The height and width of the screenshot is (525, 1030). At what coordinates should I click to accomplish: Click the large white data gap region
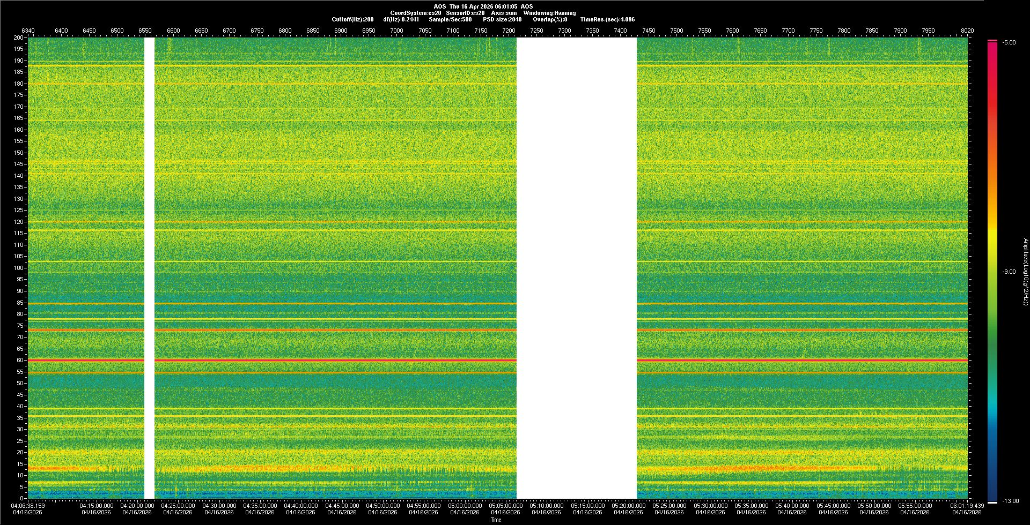(x=577, y=268)
